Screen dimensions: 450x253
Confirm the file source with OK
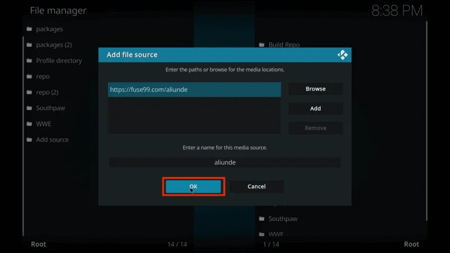coord(193,187)
